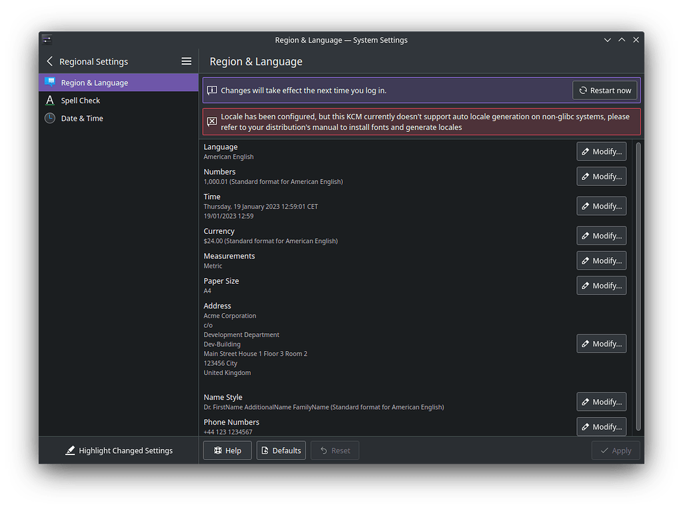
Task: Open Spell Check via its letter A icon
Action: [x=50, y=100]
